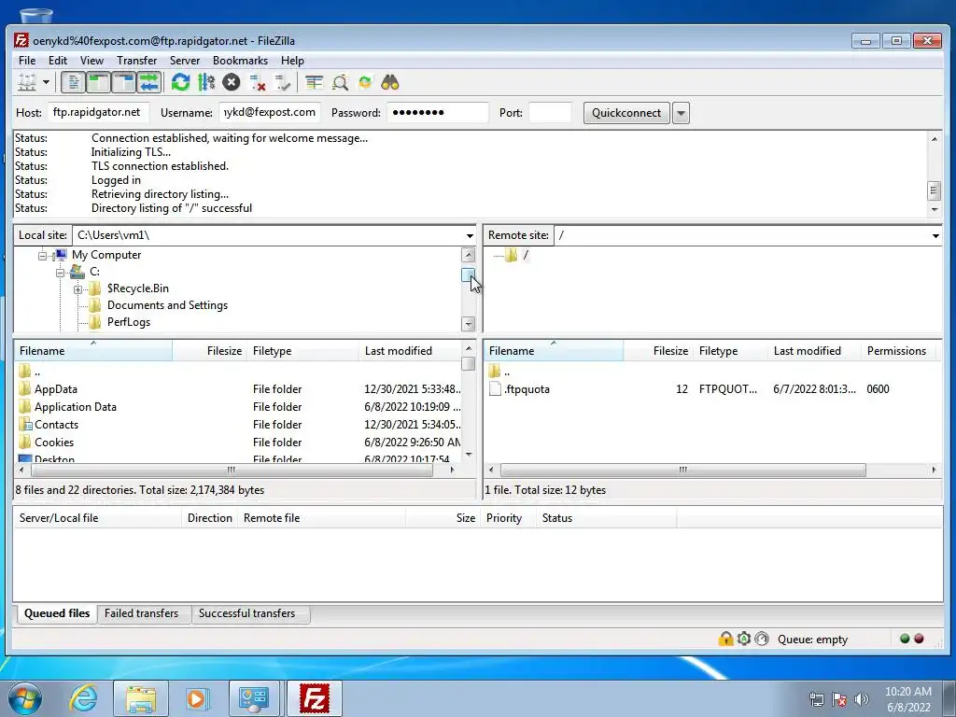Select the Application Data folder
The image size is (956, 717).
coord(75,407)
